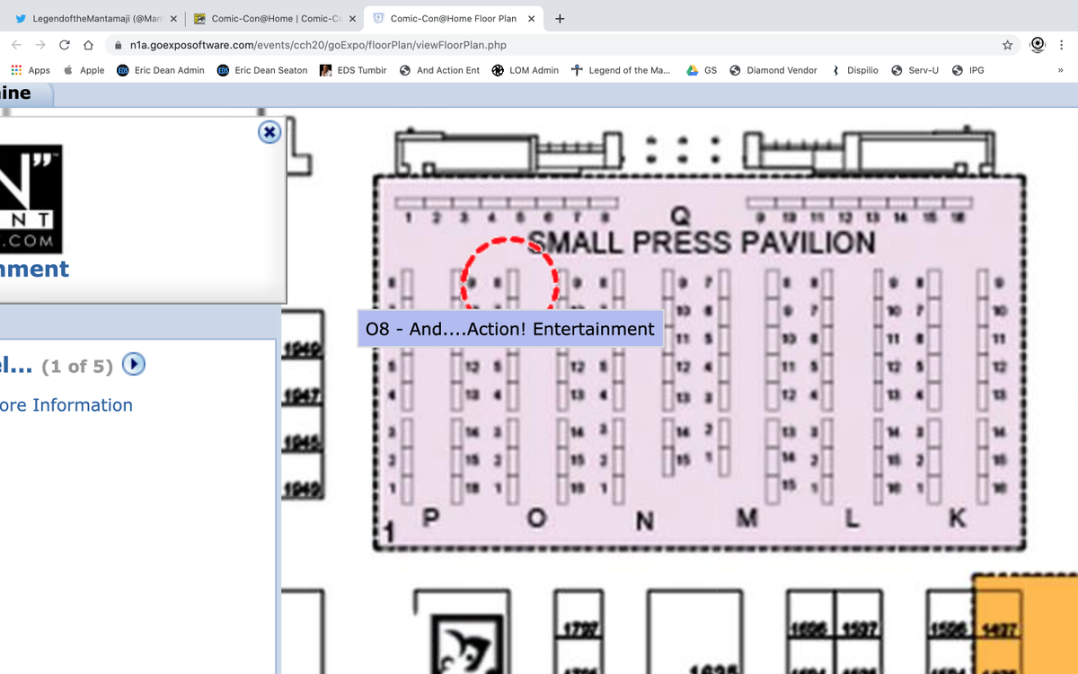Click the exhibitor company name link
The image size is (1078, 674).
34,269
